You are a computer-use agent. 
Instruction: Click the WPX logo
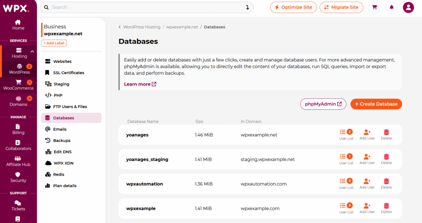click(x=16, y=8)
